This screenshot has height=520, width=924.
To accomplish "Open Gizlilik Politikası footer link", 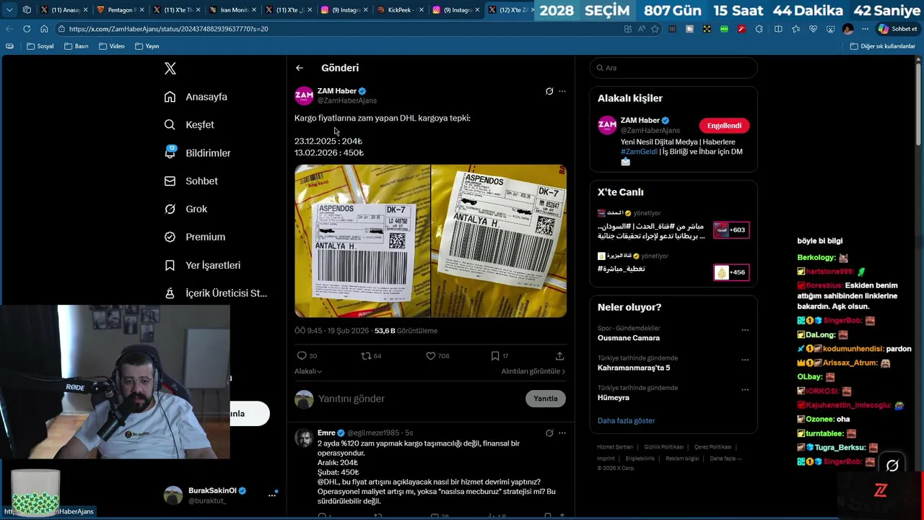I will point(663,447).
